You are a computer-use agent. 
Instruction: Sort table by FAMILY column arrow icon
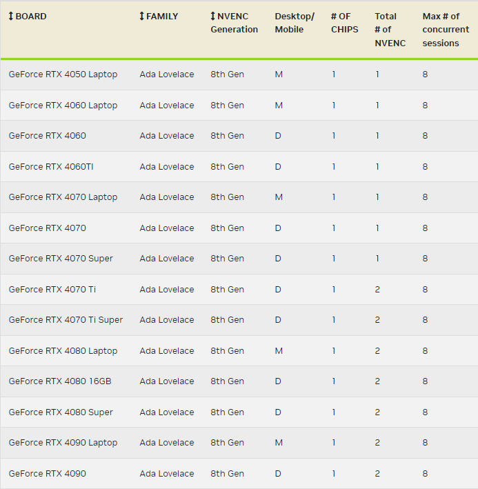pyautogui.click(x=142, y=16)
